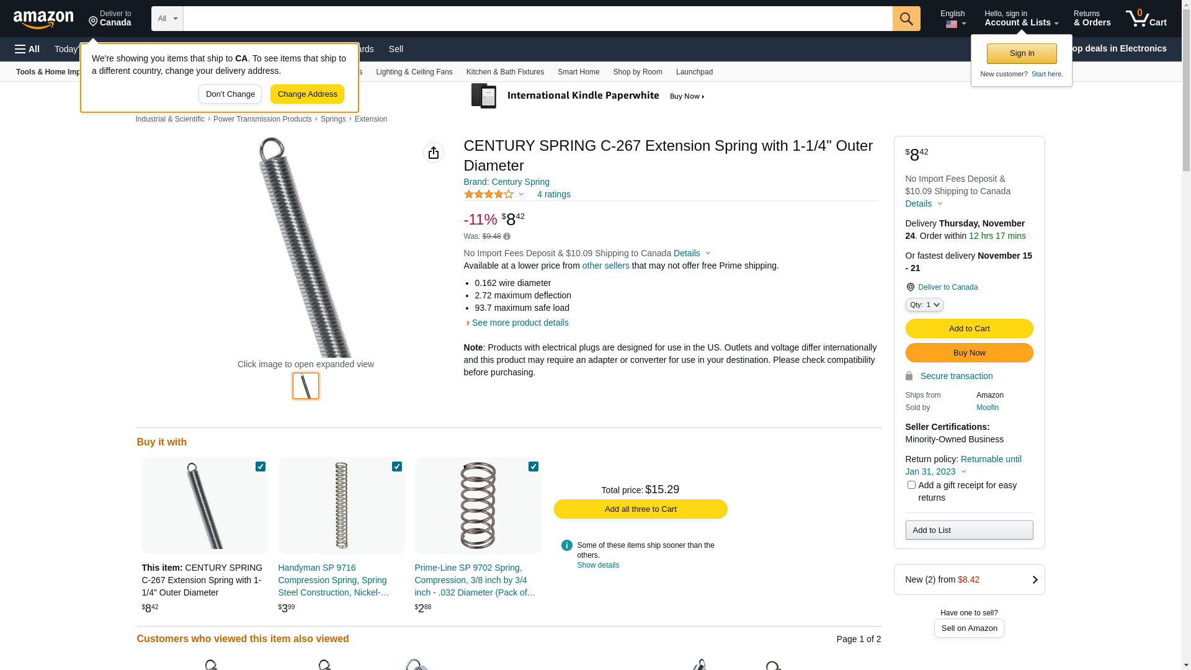Open Lighting & Ceiling Fans menu
Screen dimensions: 1191x670
pos(414,72)
